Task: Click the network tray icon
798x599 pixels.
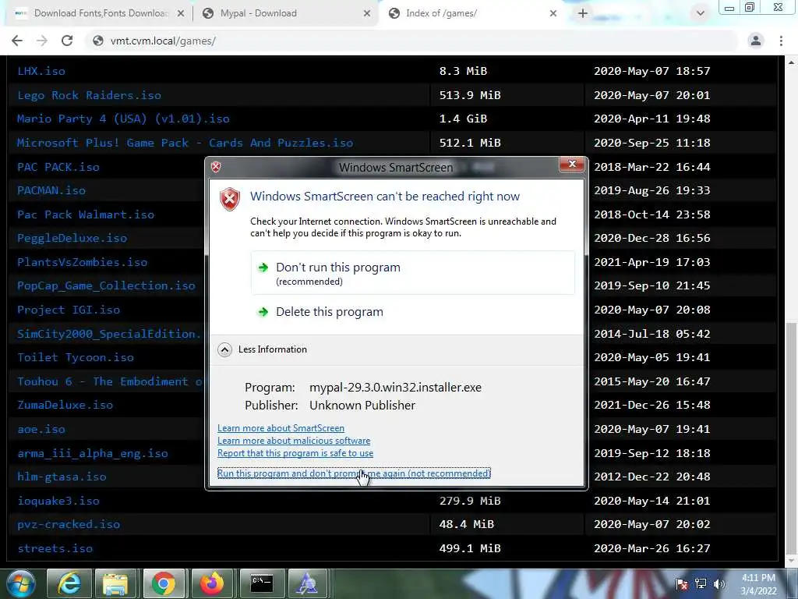Action: click(x=701, y=583)
